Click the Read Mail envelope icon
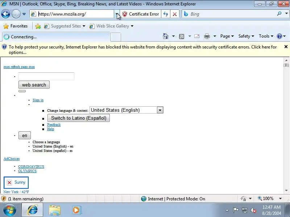 click(x=197, y=36)
